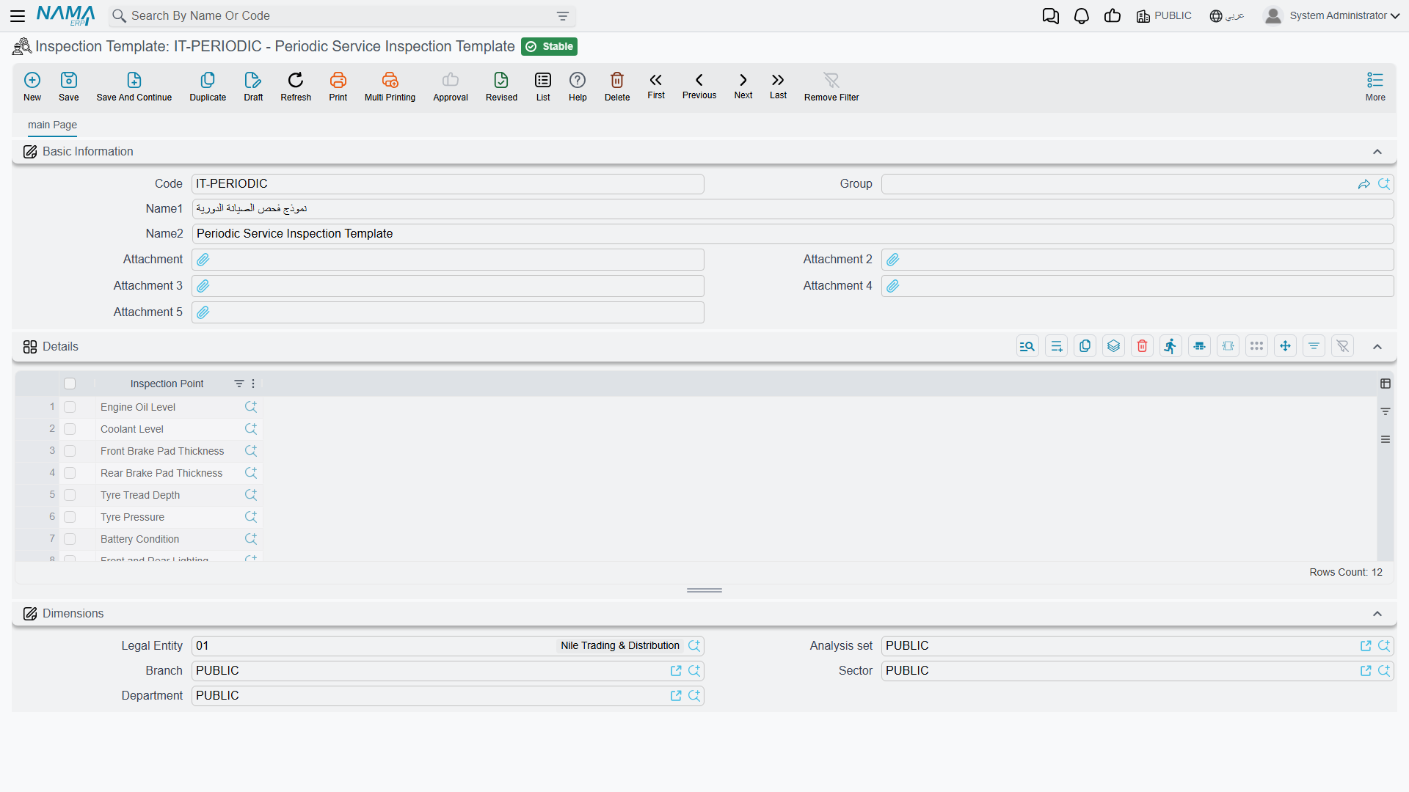The image size is (1409, 792).
Task: Open notifications bell
Action: 1082,16
